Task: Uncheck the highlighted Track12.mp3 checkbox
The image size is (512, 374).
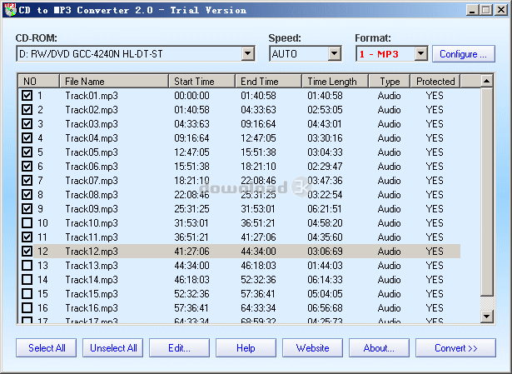Action: 27,252
